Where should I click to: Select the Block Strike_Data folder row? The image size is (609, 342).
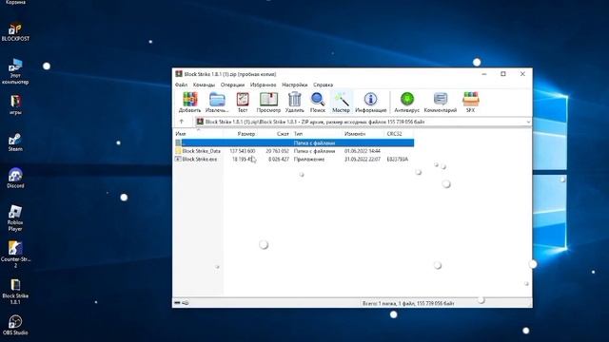coord(294,151)
